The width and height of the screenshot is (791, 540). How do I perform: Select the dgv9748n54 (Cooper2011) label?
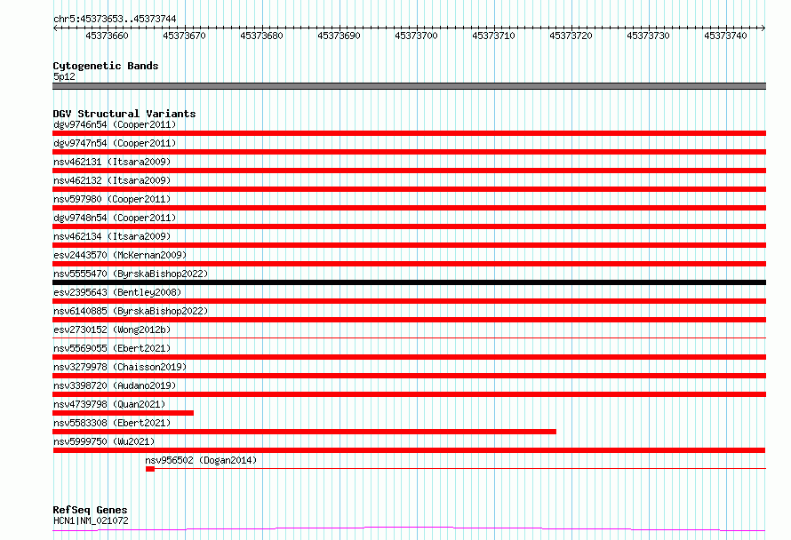115,218
